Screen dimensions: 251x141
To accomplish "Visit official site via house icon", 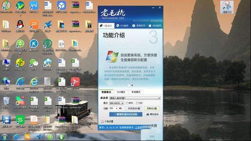I will coord(155,26).
